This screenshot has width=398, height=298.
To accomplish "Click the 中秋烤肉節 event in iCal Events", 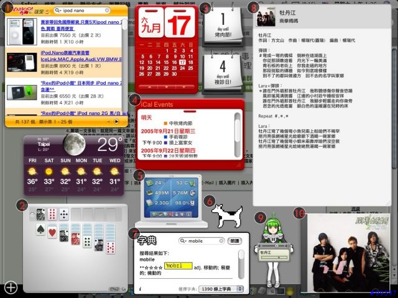I will pyautogui.click(x=181, y=123).
